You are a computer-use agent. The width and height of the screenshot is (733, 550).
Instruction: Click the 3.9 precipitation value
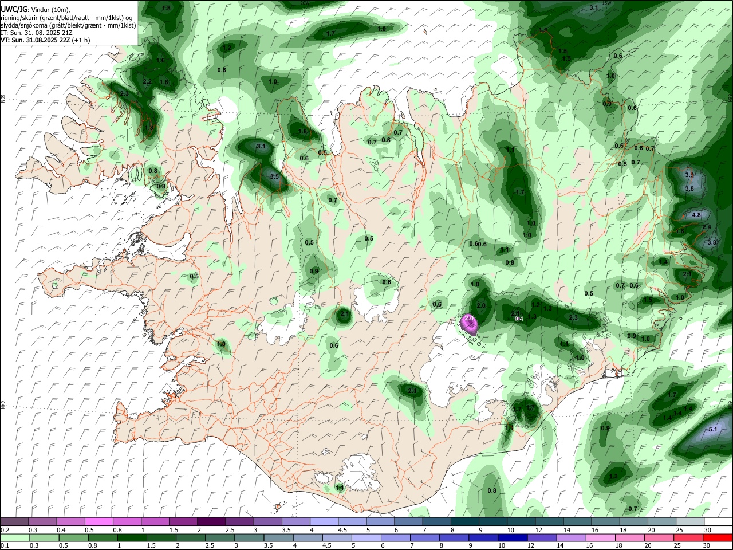click(689, 175)
